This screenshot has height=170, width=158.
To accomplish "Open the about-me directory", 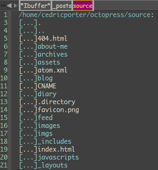I will [x=53, y=46].
